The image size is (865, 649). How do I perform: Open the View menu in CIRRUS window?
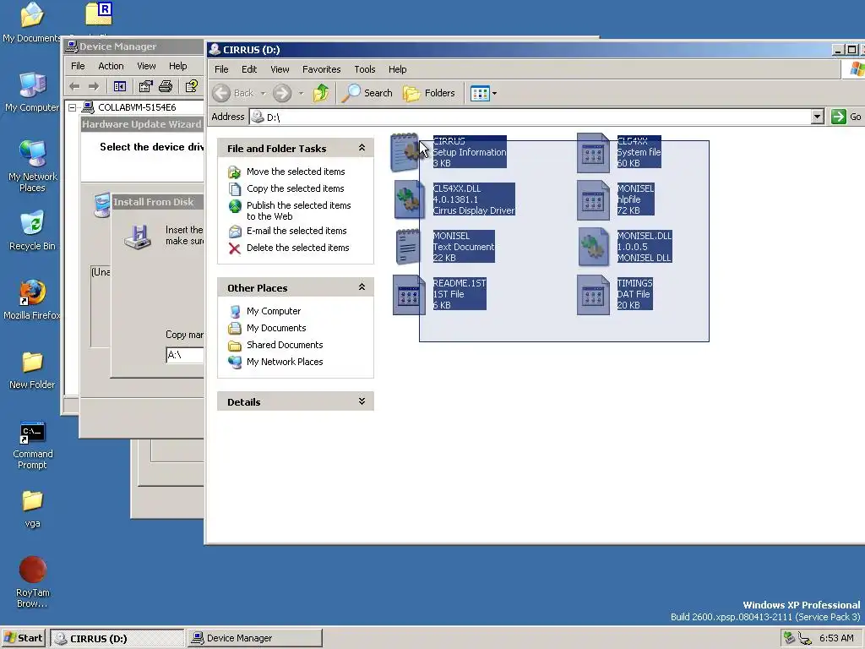(x=280, y=69)
